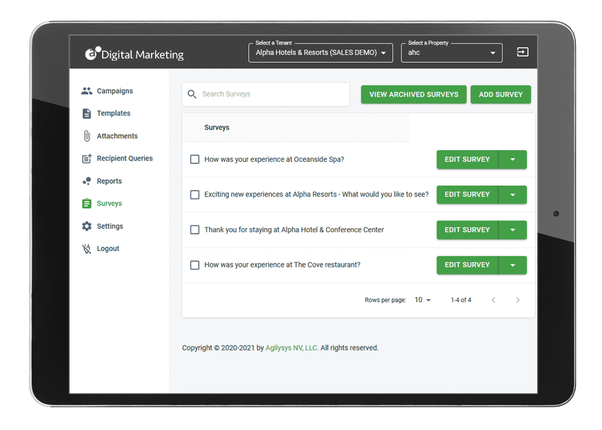Check the Oceanside Spa survey checkbox
Screen dimensions: 602x430
click(x=194, y=159)
